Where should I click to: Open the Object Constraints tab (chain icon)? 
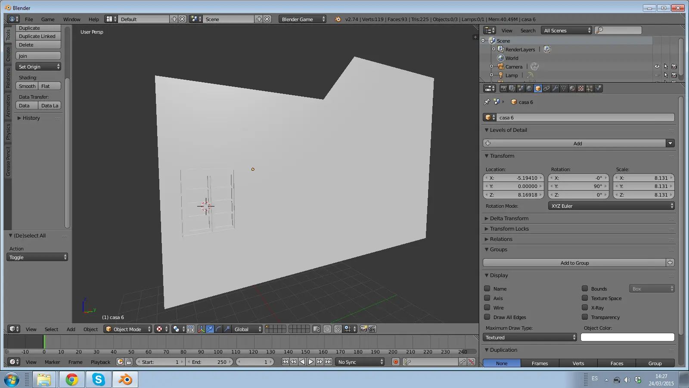point(546,88)
